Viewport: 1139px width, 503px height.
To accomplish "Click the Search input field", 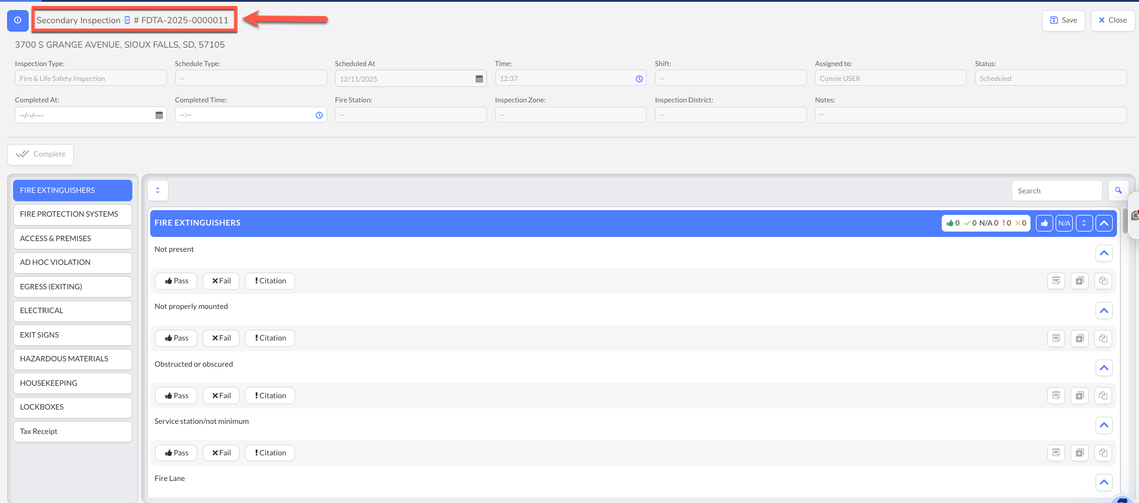I will [x=1056, y=191].
